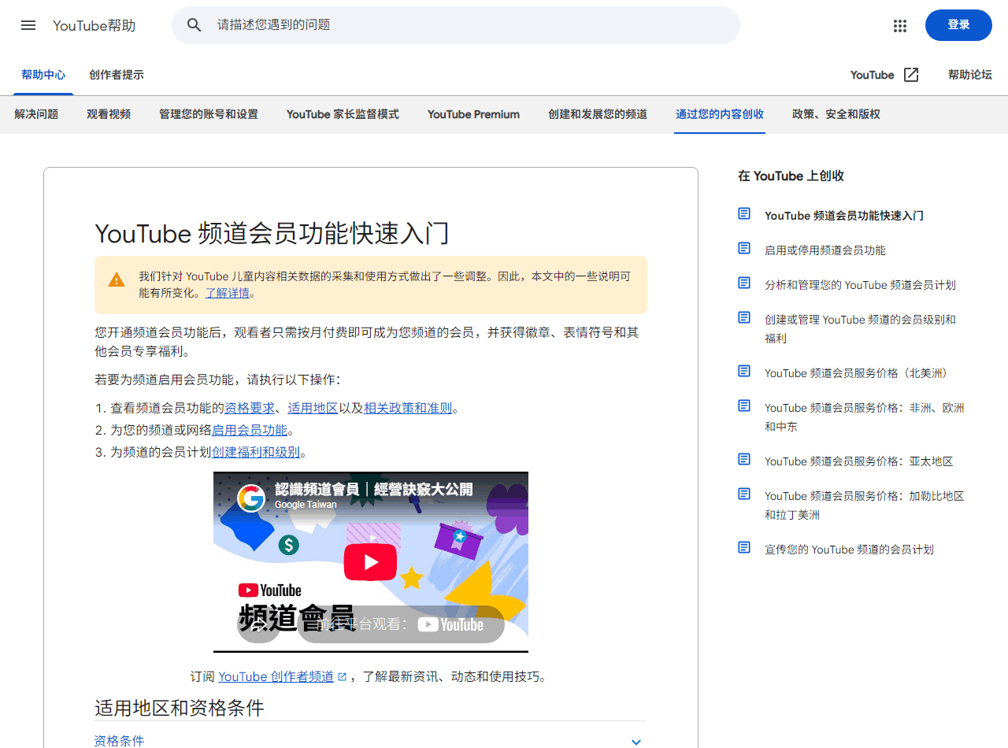Open 观看视频 category
Image resolution: width=1008 pixels, height=748 pixels.
109,114
